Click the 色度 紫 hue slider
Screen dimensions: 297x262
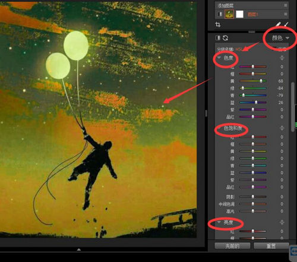pos(253,109)
